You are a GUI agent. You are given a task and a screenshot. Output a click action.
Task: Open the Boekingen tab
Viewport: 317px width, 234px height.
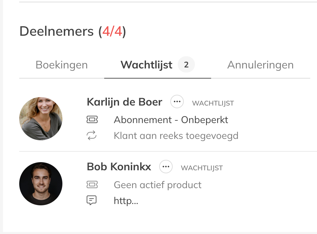[62, 65]
